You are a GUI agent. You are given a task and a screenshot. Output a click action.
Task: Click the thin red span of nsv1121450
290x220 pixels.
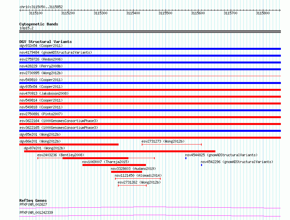[x=138, y=179]
